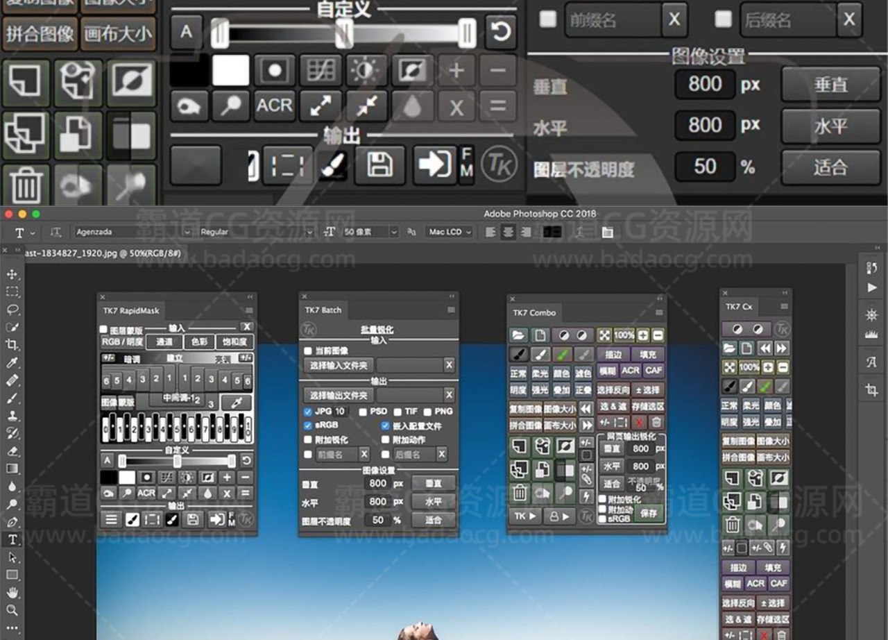Select the TK7 Combo panel tab
Image resolution: width=888 pixels, height=640 pixels.
tap(534, 313)
